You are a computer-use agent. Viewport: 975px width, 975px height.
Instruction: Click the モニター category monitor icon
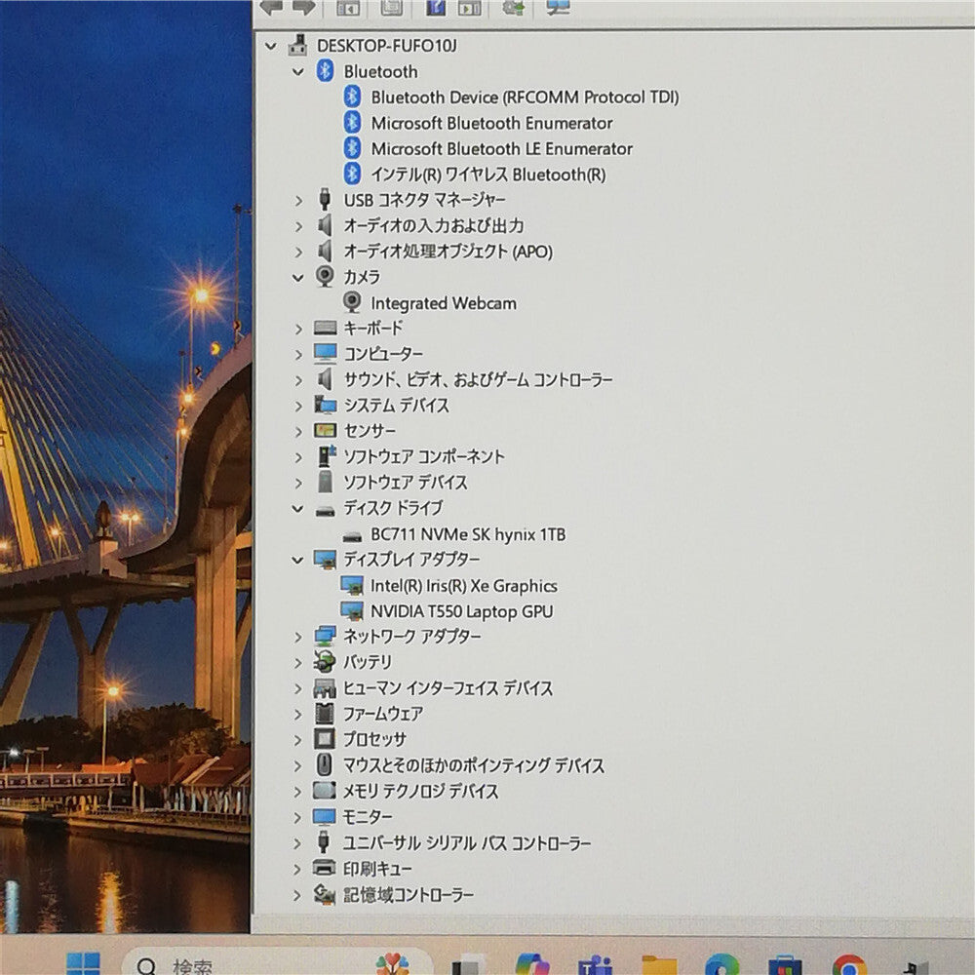point(324,816)
